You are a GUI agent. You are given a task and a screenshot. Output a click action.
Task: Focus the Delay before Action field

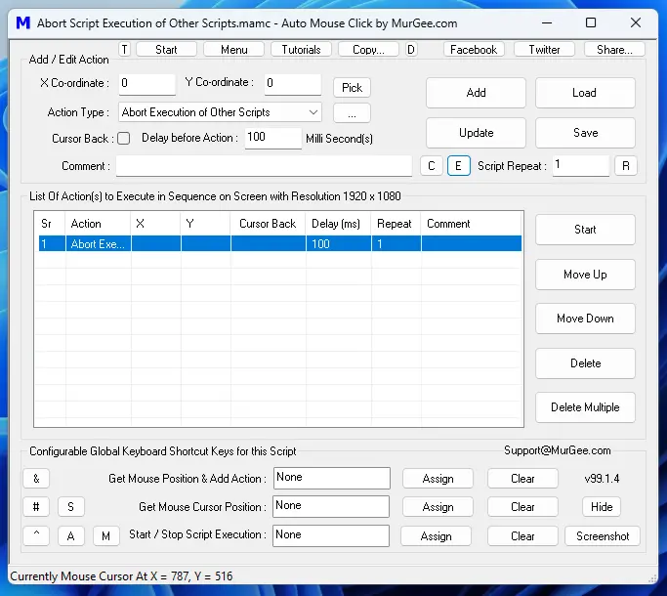pos(273,138)
